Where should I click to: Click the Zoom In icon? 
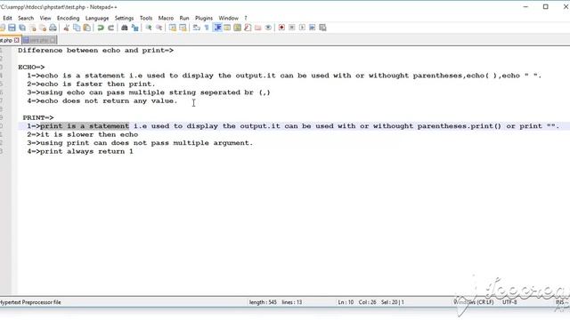tap(149, 28)
